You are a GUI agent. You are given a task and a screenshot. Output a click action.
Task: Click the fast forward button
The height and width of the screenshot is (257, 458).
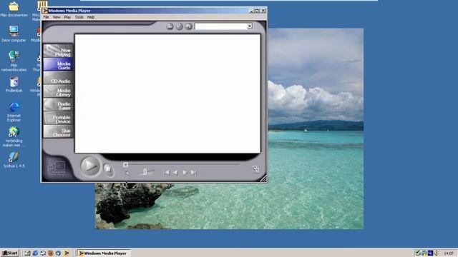[x=185, y=173]
